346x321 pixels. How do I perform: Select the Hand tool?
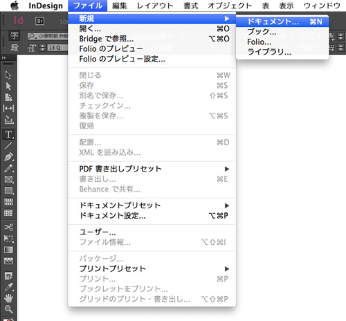click(x=8, y=298)
